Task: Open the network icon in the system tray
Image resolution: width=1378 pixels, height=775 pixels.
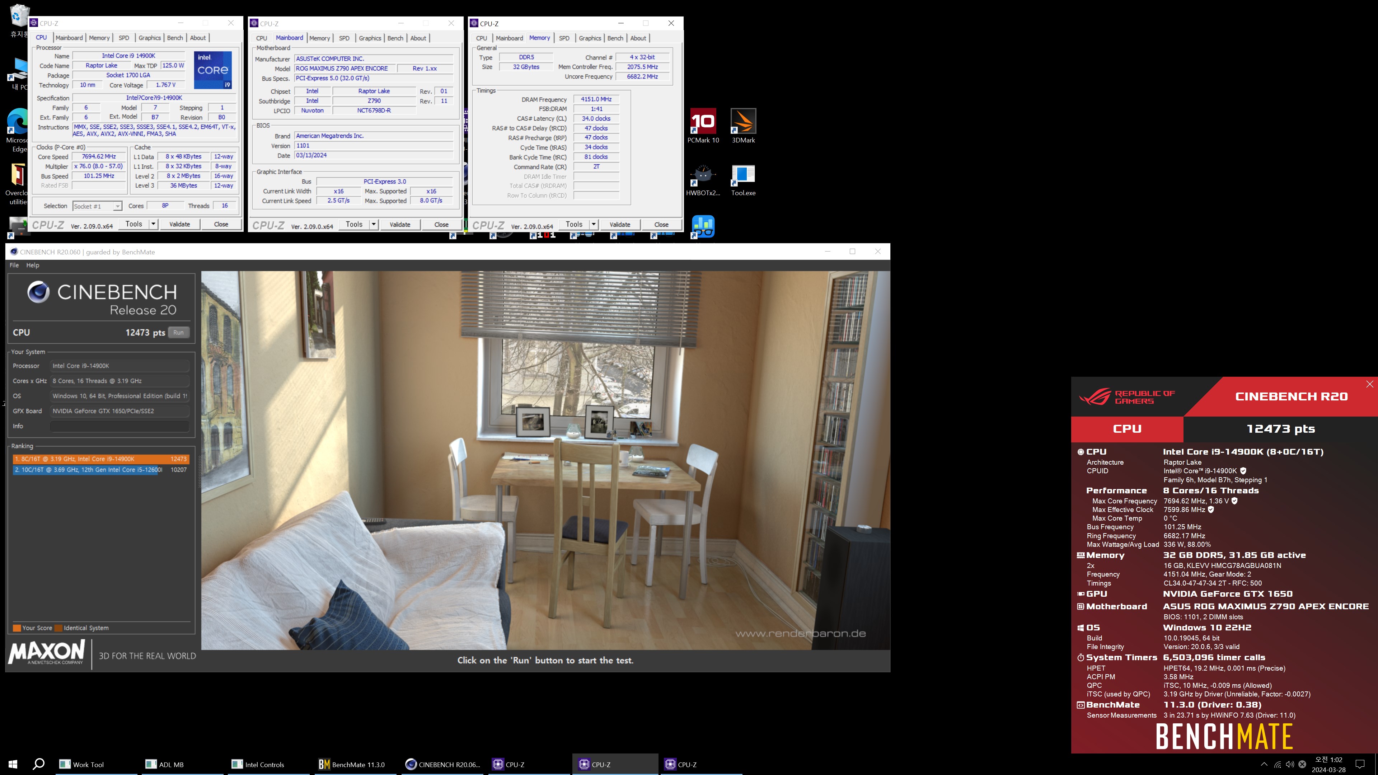Action: click(1277, 765)
